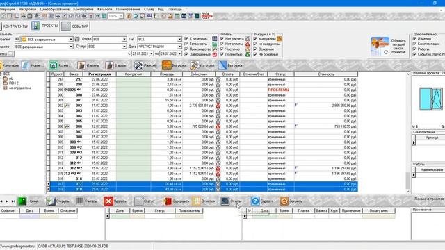
Task: Click the orange Закрыть icon
Action: click(284, 201)
